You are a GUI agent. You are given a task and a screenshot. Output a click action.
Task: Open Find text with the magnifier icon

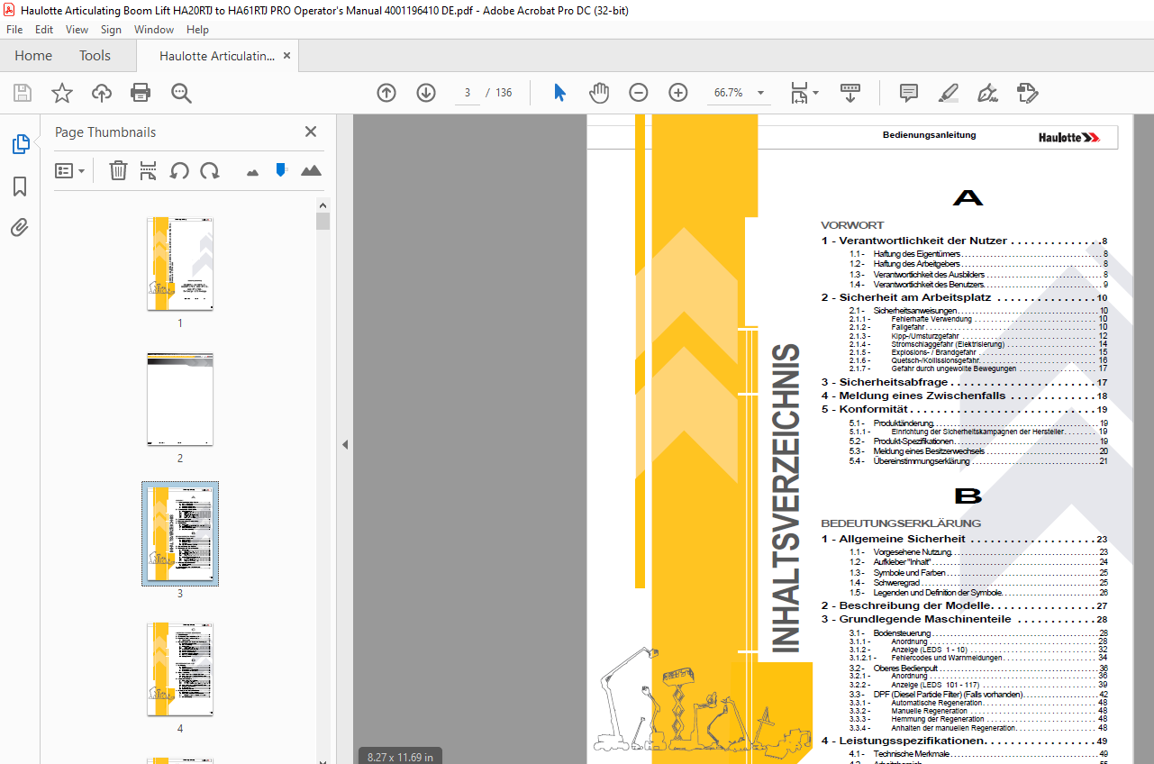pyautogui.click(x=182, y=93)
